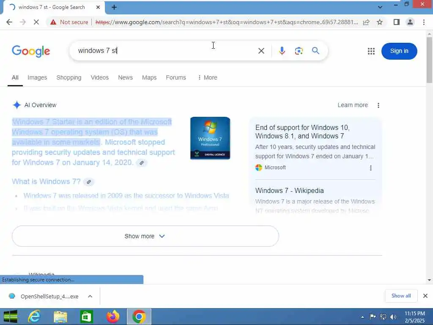Open the taskbar clock and date
The image size is (433, 325).
414,317
